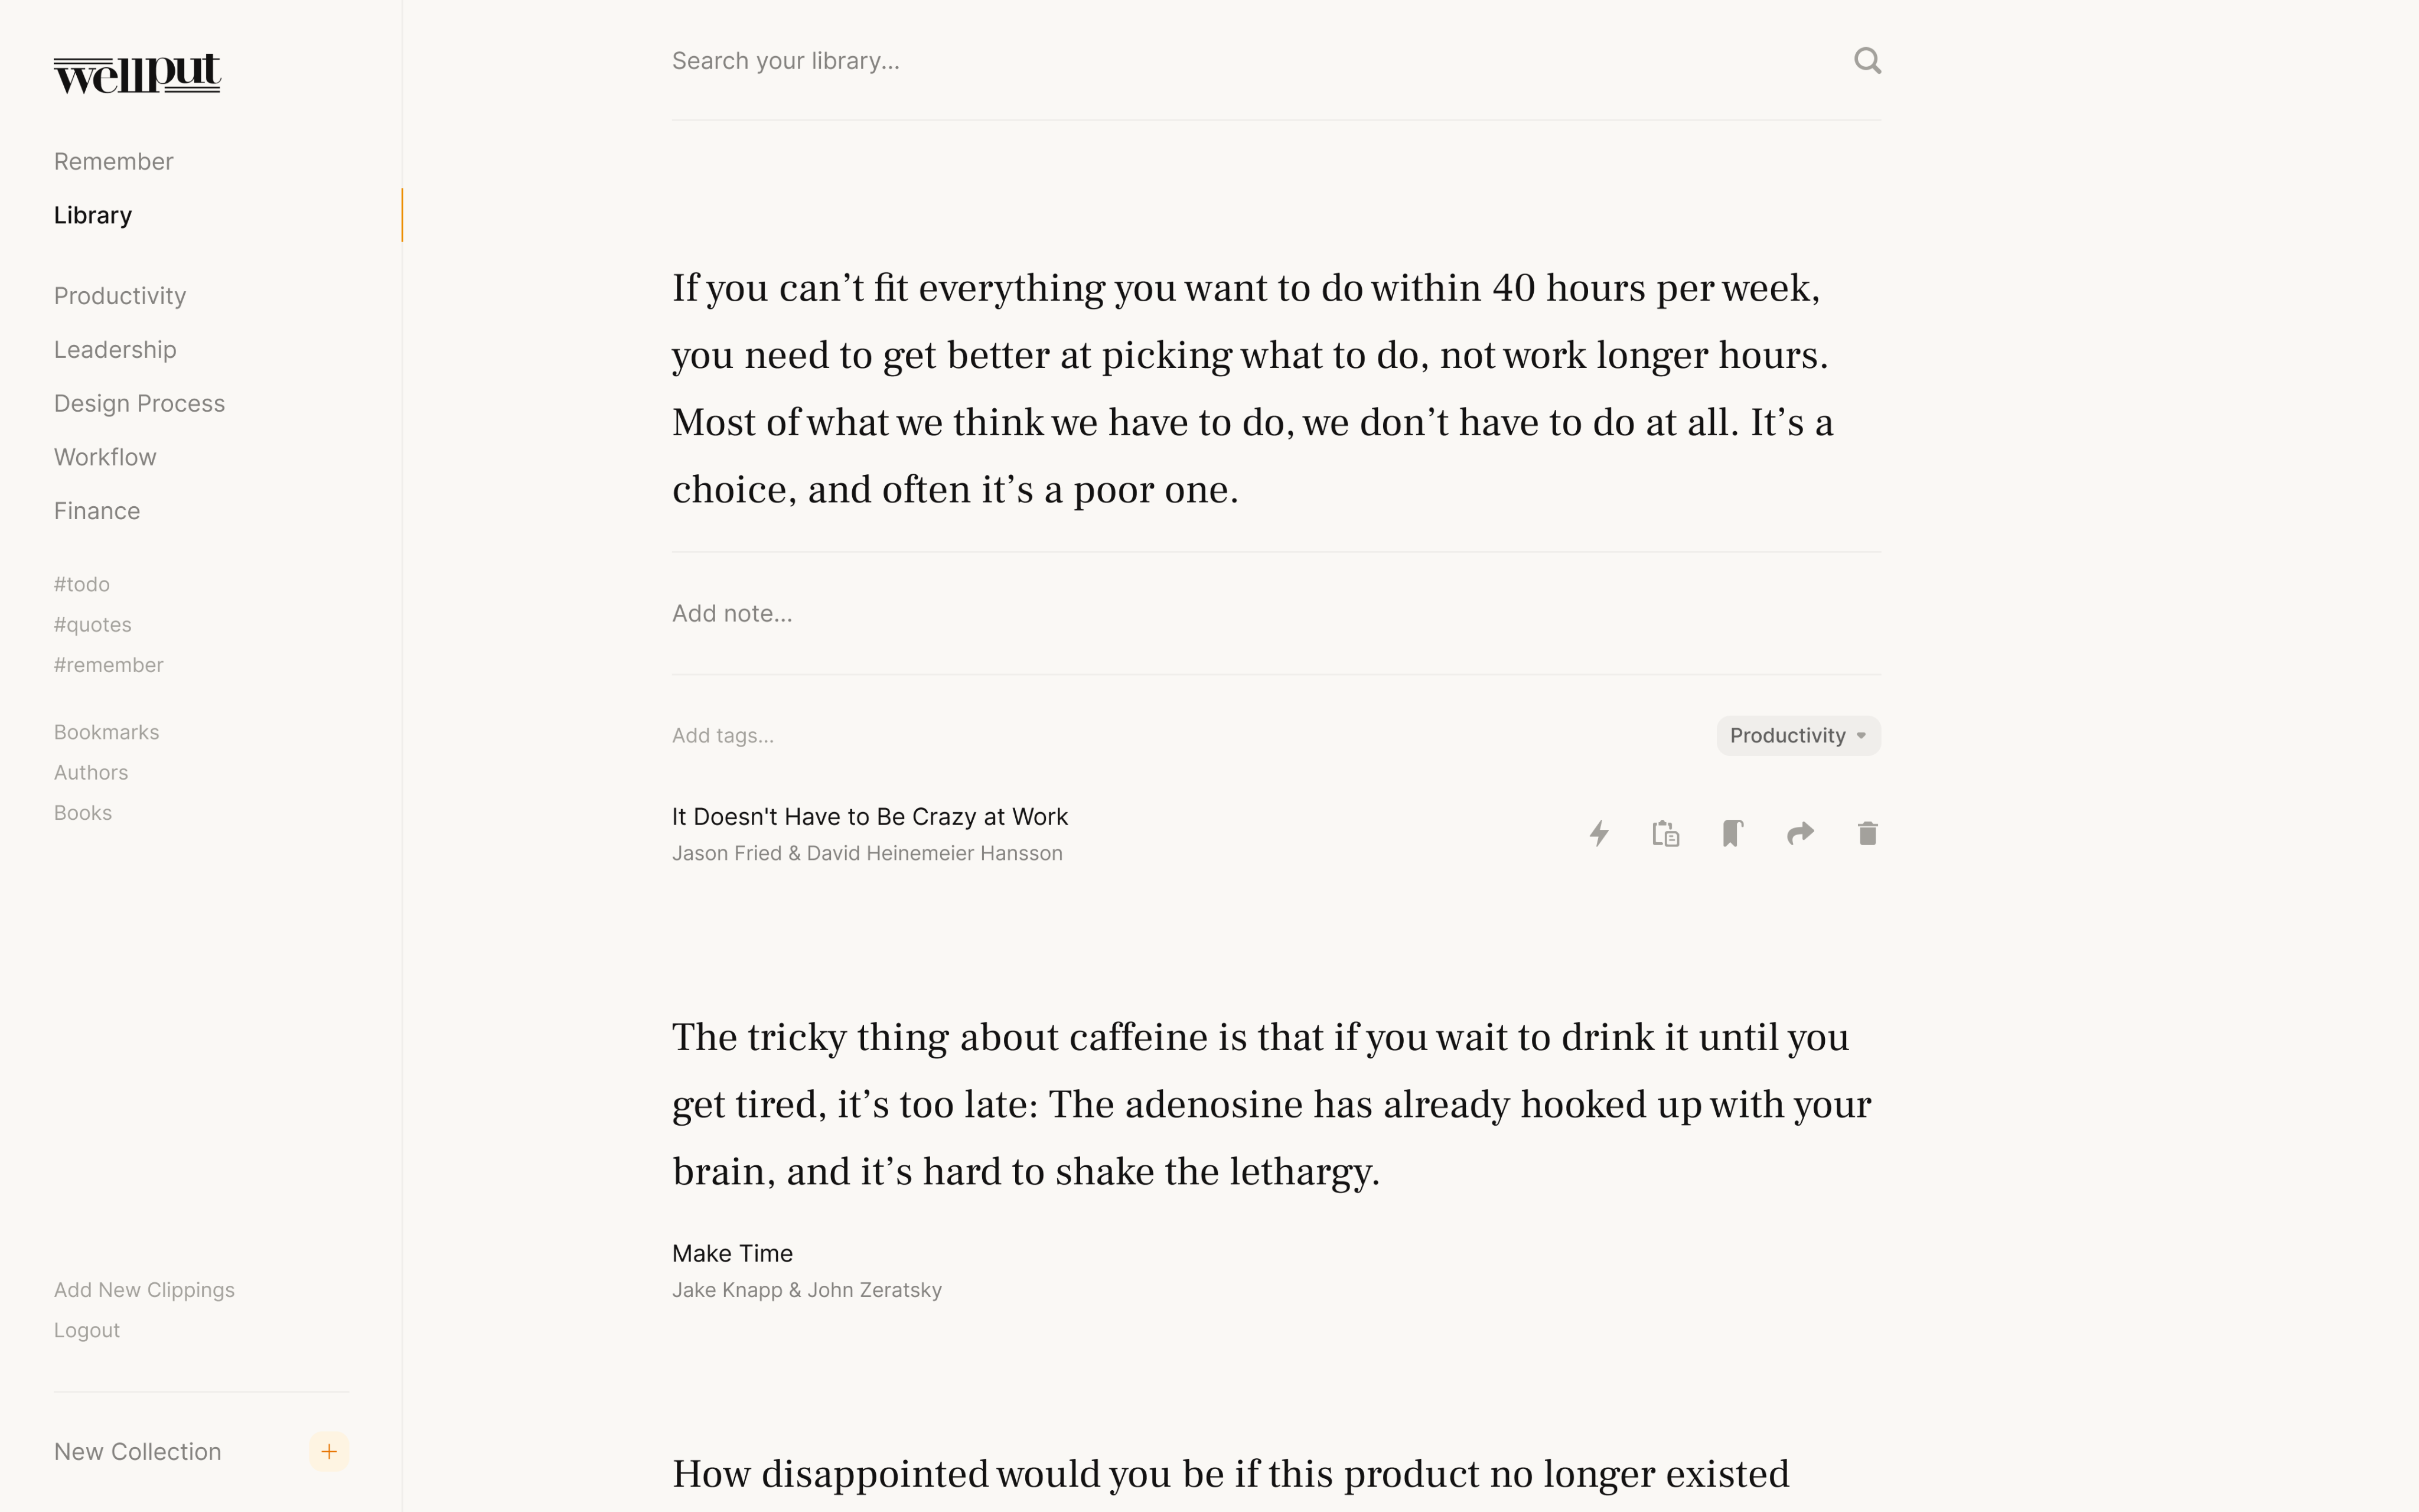Click the search magnifier icon
Screen dimensions: 2419x1512
1866,61
